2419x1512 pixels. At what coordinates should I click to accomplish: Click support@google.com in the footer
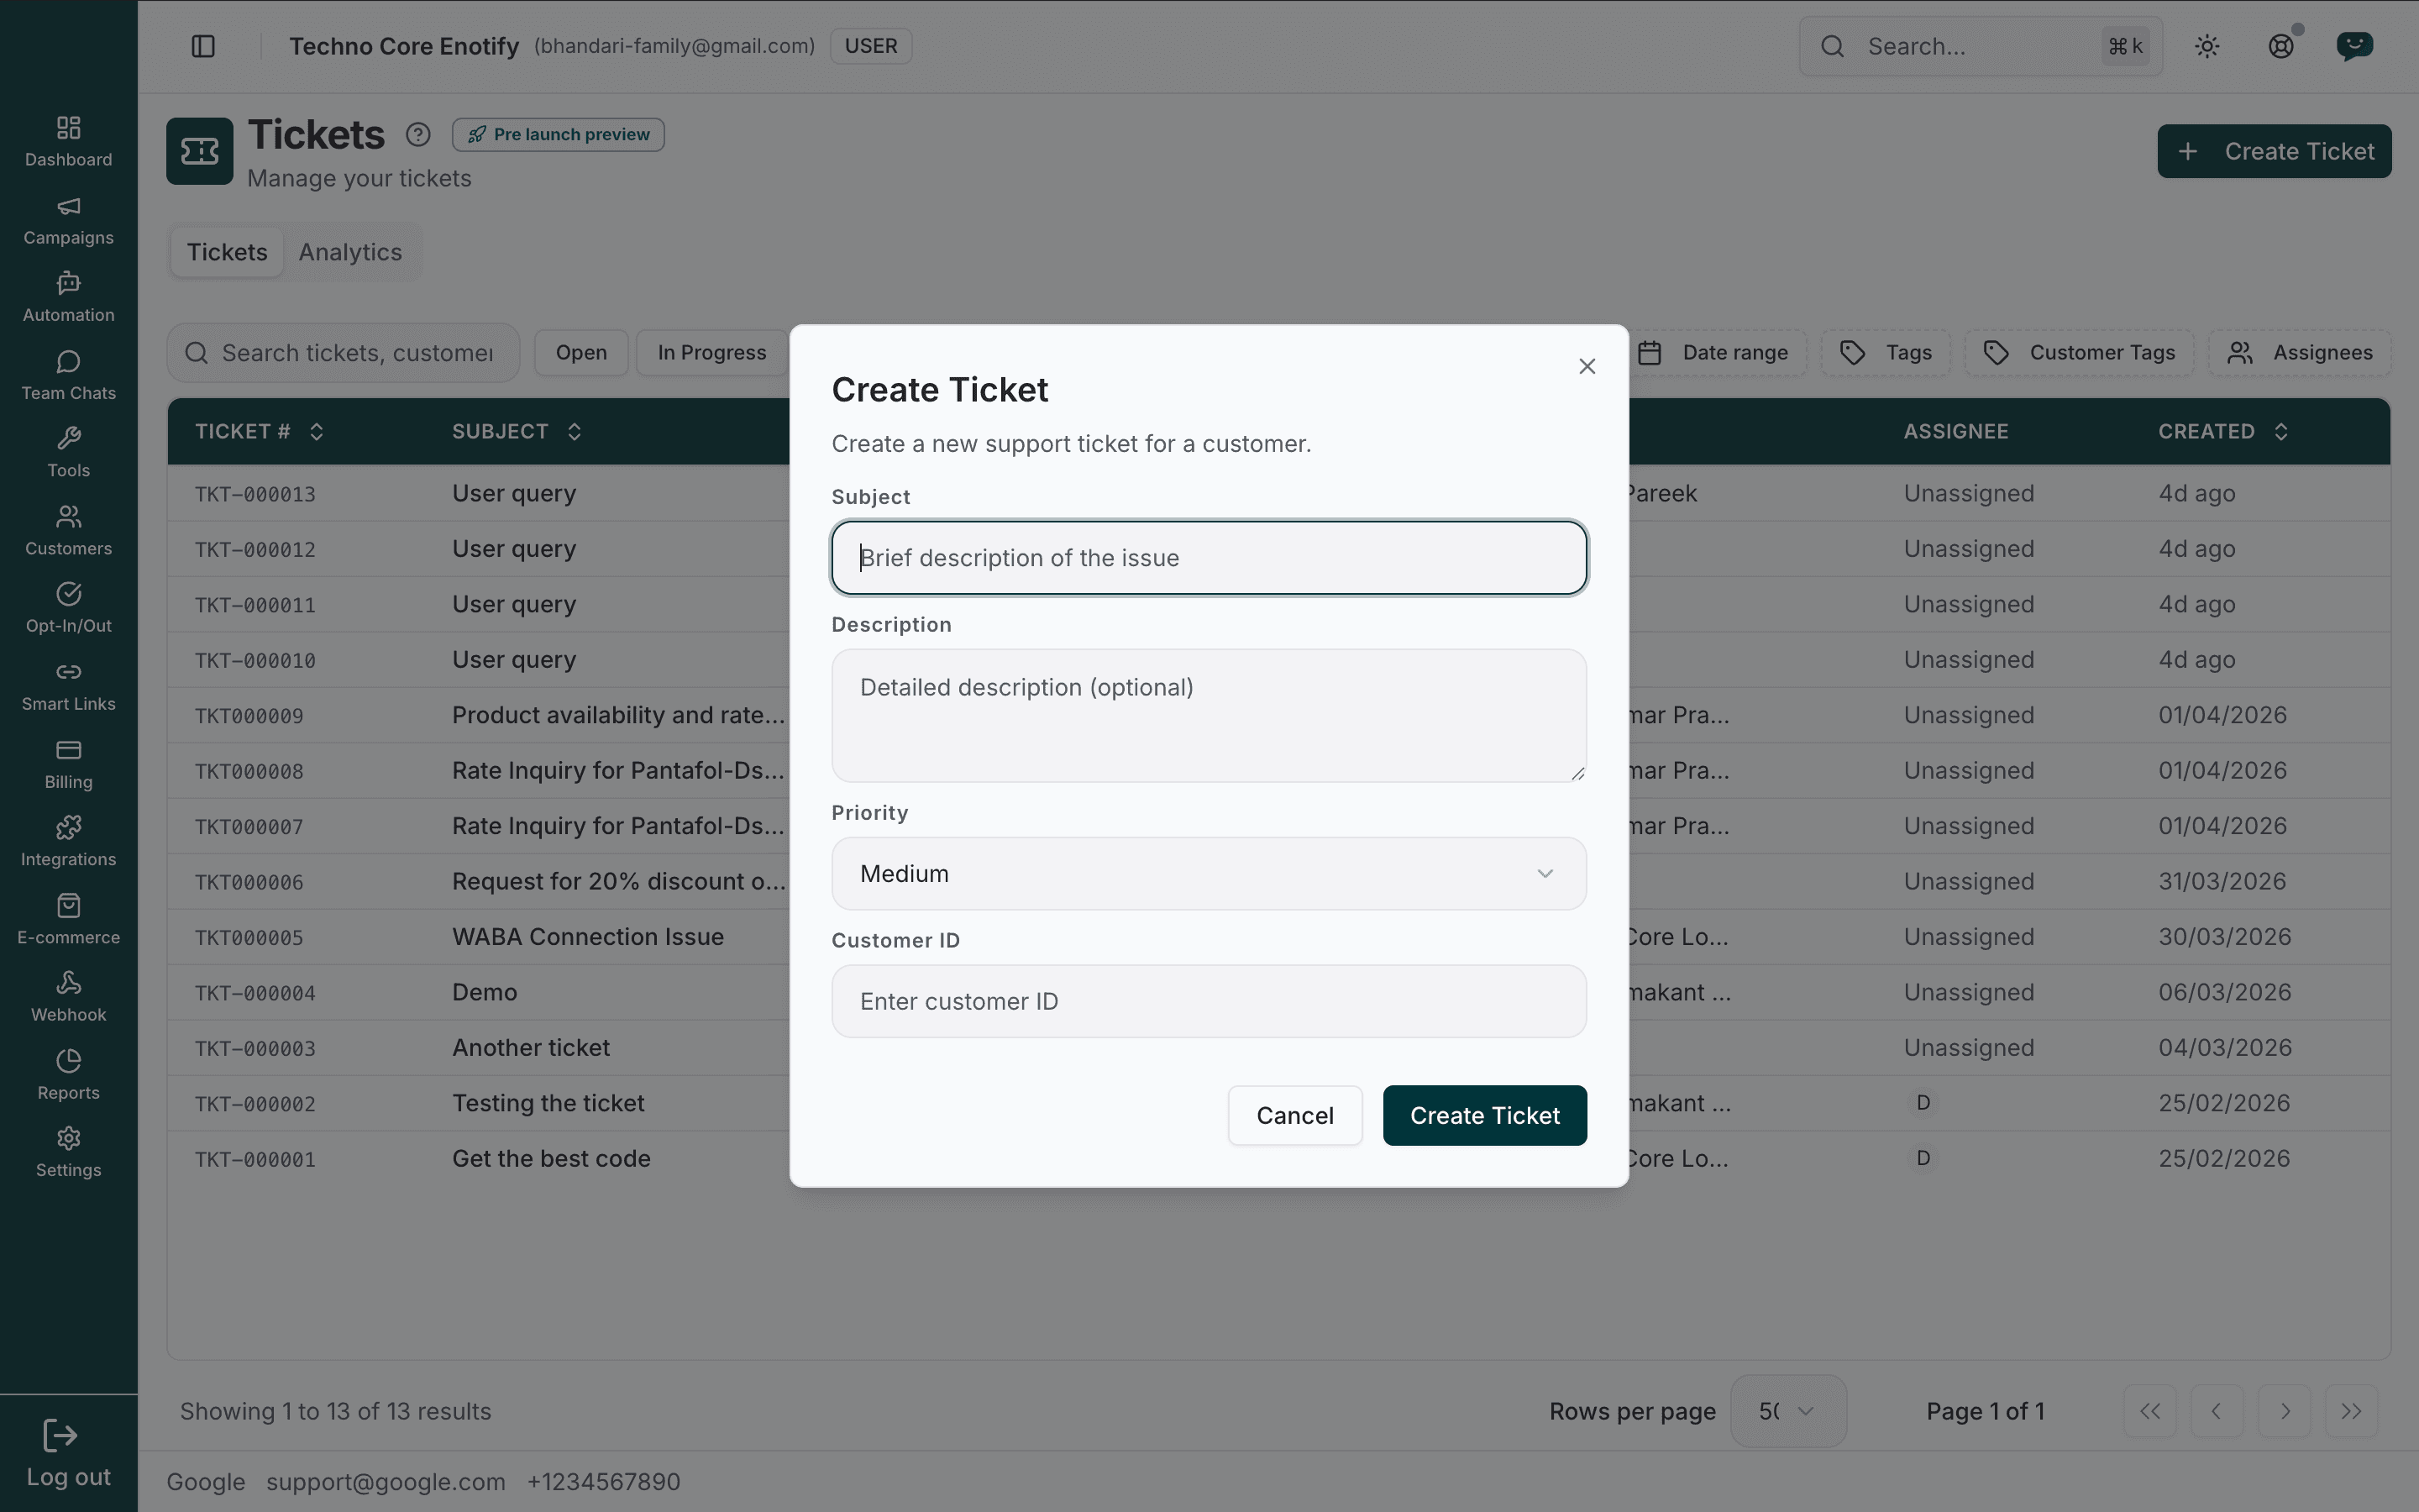point(386,1481)
